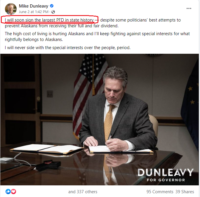Click the blue thumbs-up Like reaction icon
200x197 pixels.
pyautogui.click(x=8, y=191)
